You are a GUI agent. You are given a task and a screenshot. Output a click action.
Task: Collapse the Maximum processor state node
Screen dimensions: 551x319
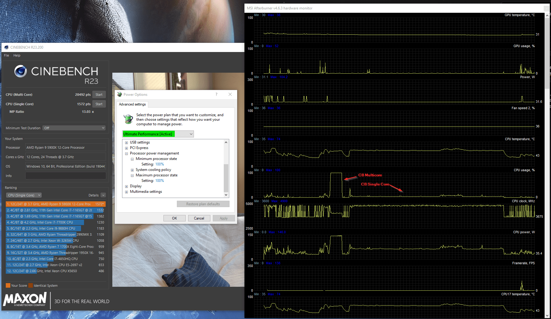click(132, 175)
